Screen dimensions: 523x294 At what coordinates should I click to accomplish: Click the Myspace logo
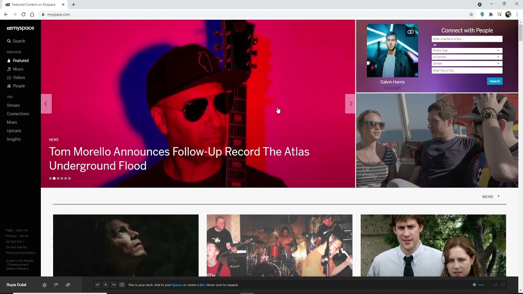coord(20,28)
